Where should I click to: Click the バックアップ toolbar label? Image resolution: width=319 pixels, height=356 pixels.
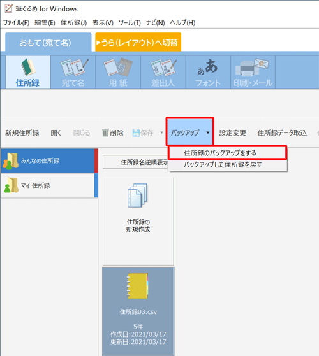pos(185,132)
